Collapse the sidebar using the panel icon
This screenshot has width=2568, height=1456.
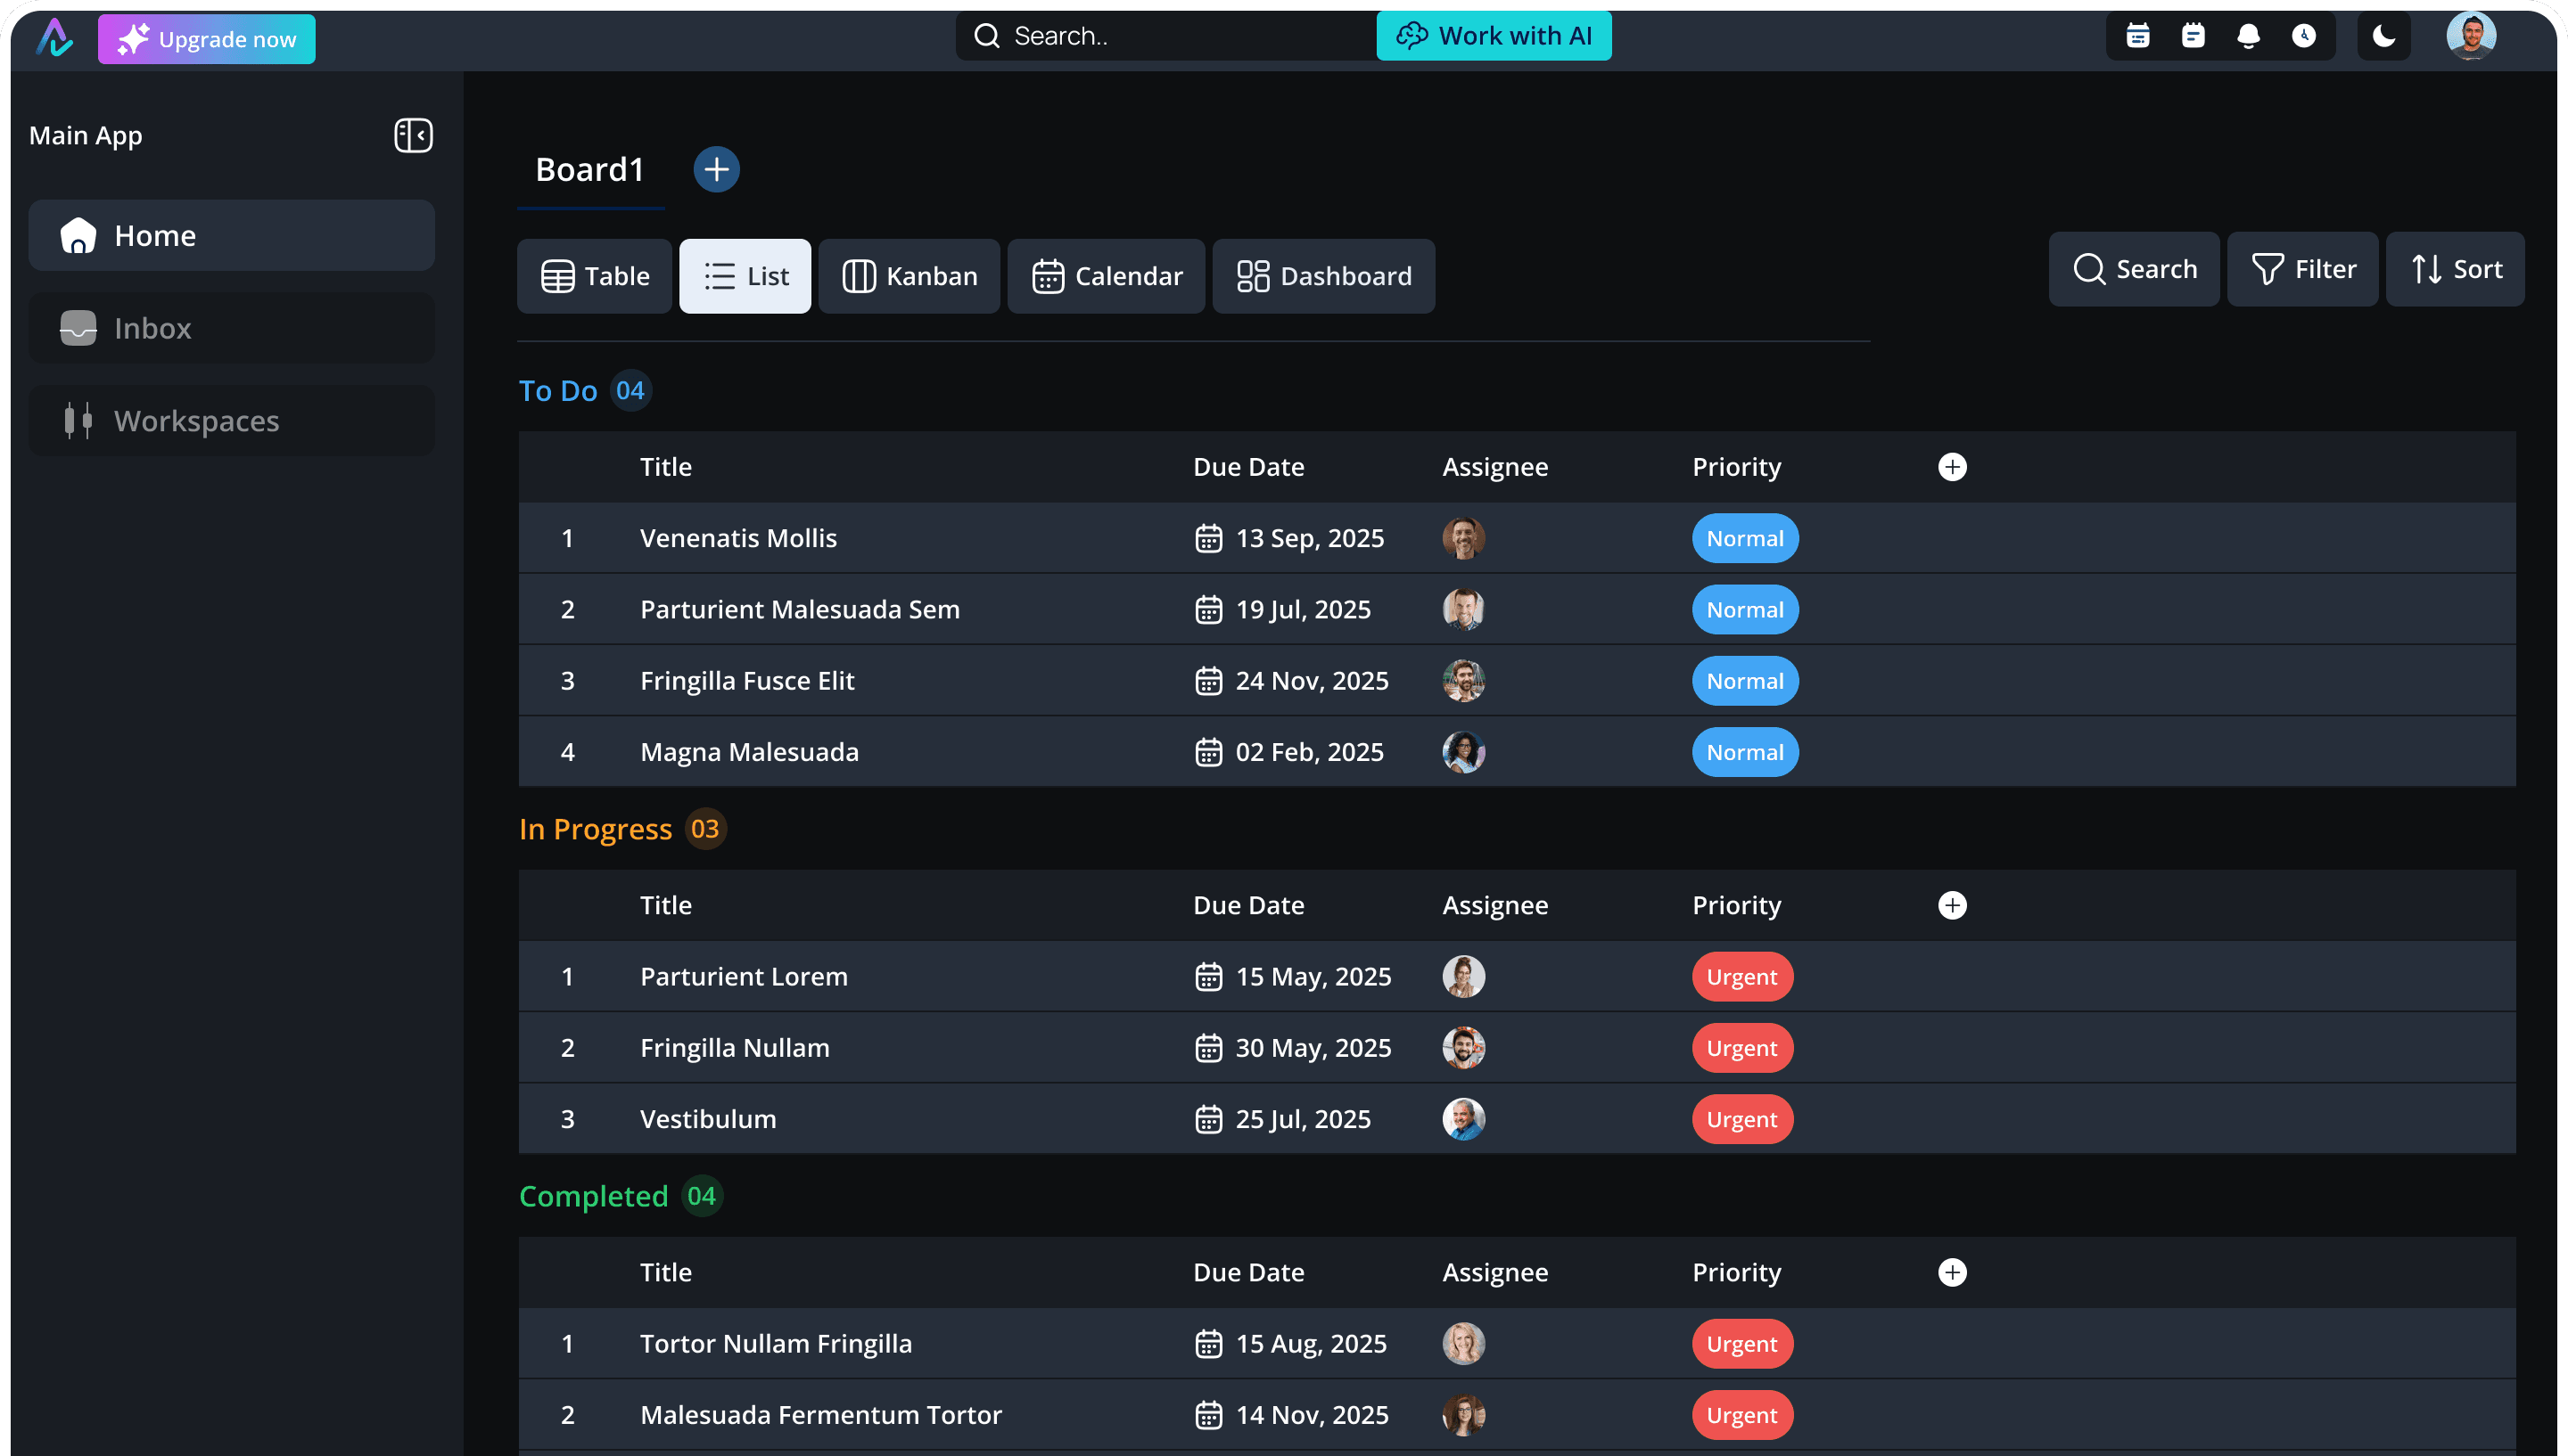click(x=413, y=135)
